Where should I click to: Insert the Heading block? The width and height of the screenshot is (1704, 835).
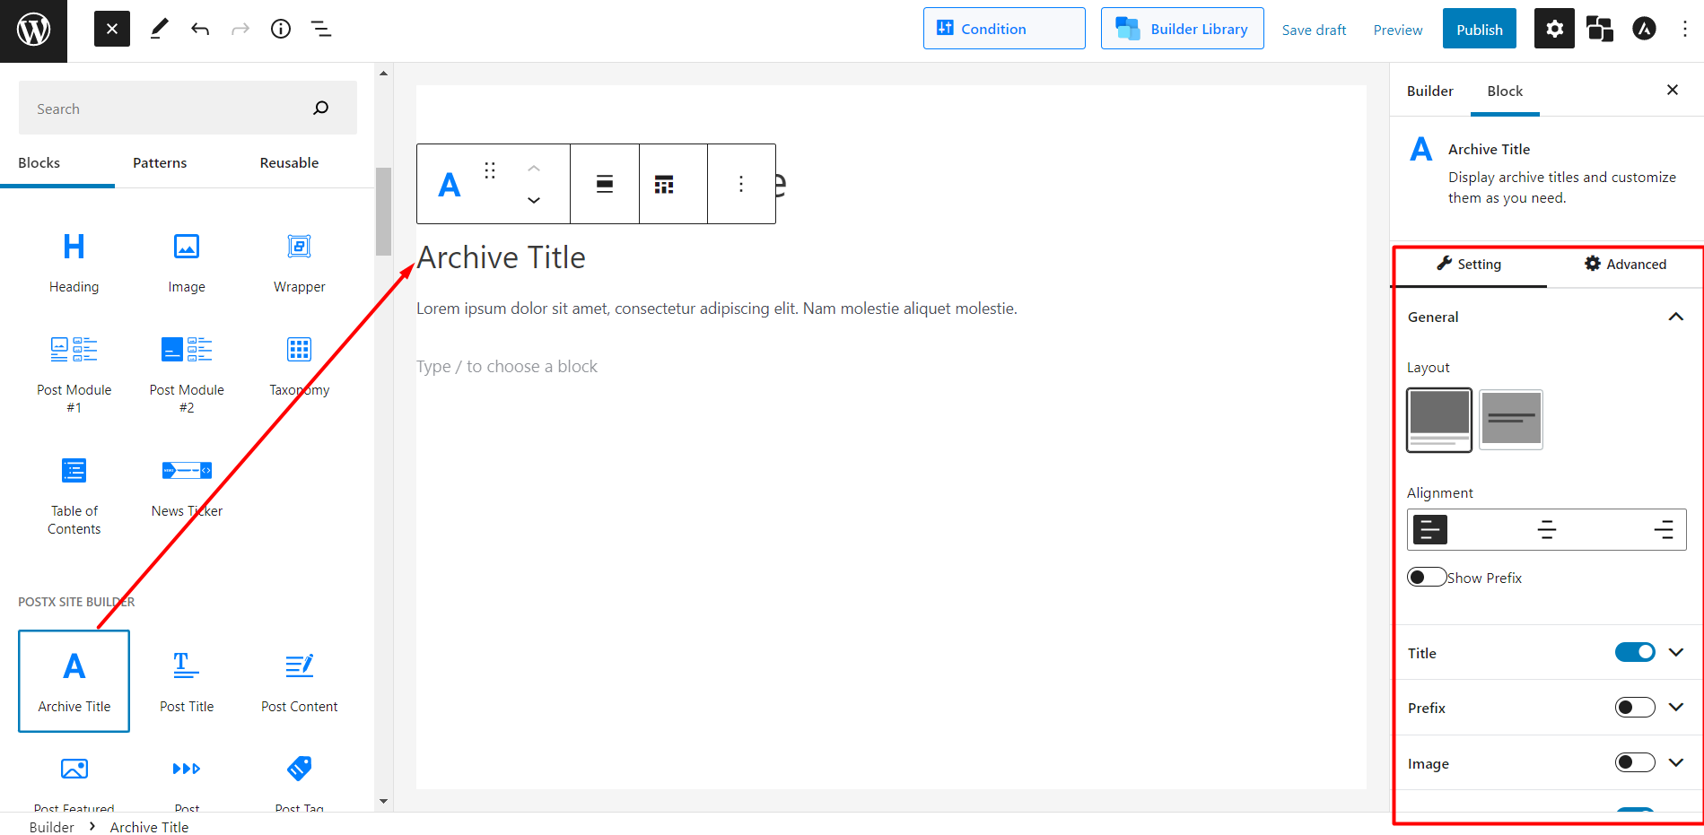(x=74, y=263)
